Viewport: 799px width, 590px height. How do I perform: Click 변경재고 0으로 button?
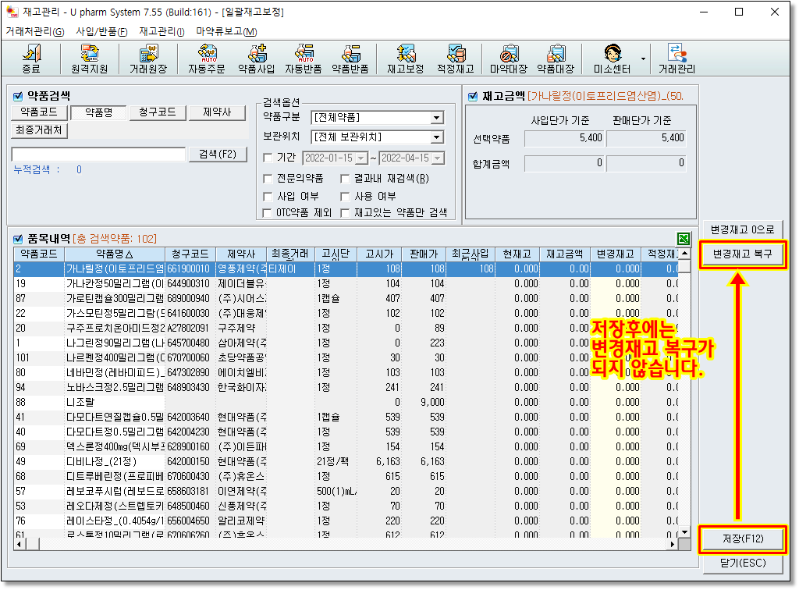click(743, 229)
